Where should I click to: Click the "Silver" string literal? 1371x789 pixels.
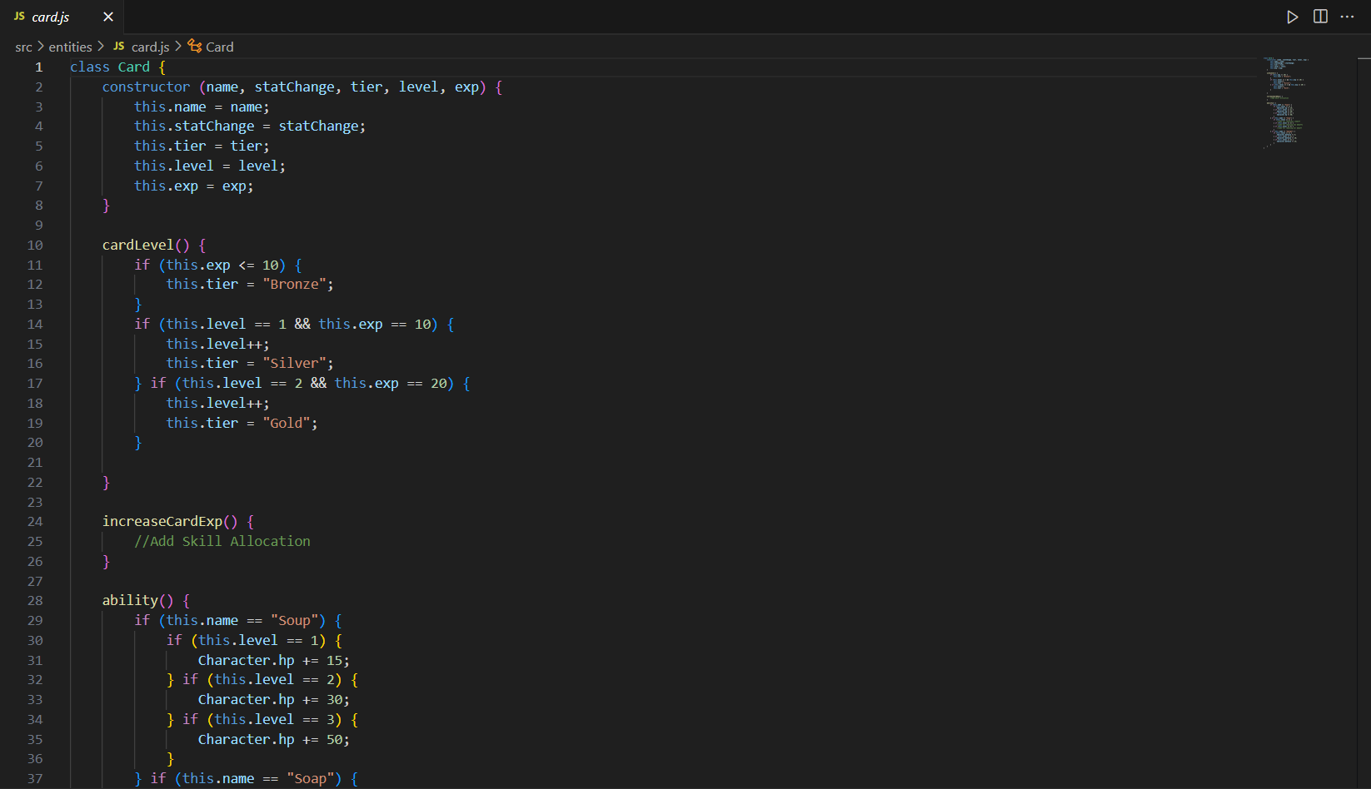click(294, 363)
